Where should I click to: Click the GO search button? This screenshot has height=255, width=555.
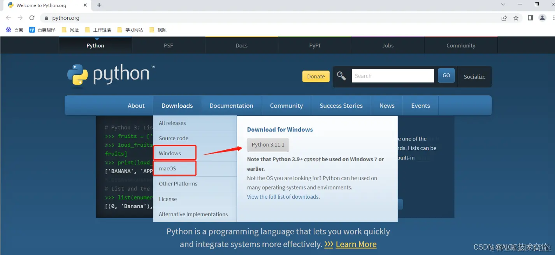(x=446, y=76)
